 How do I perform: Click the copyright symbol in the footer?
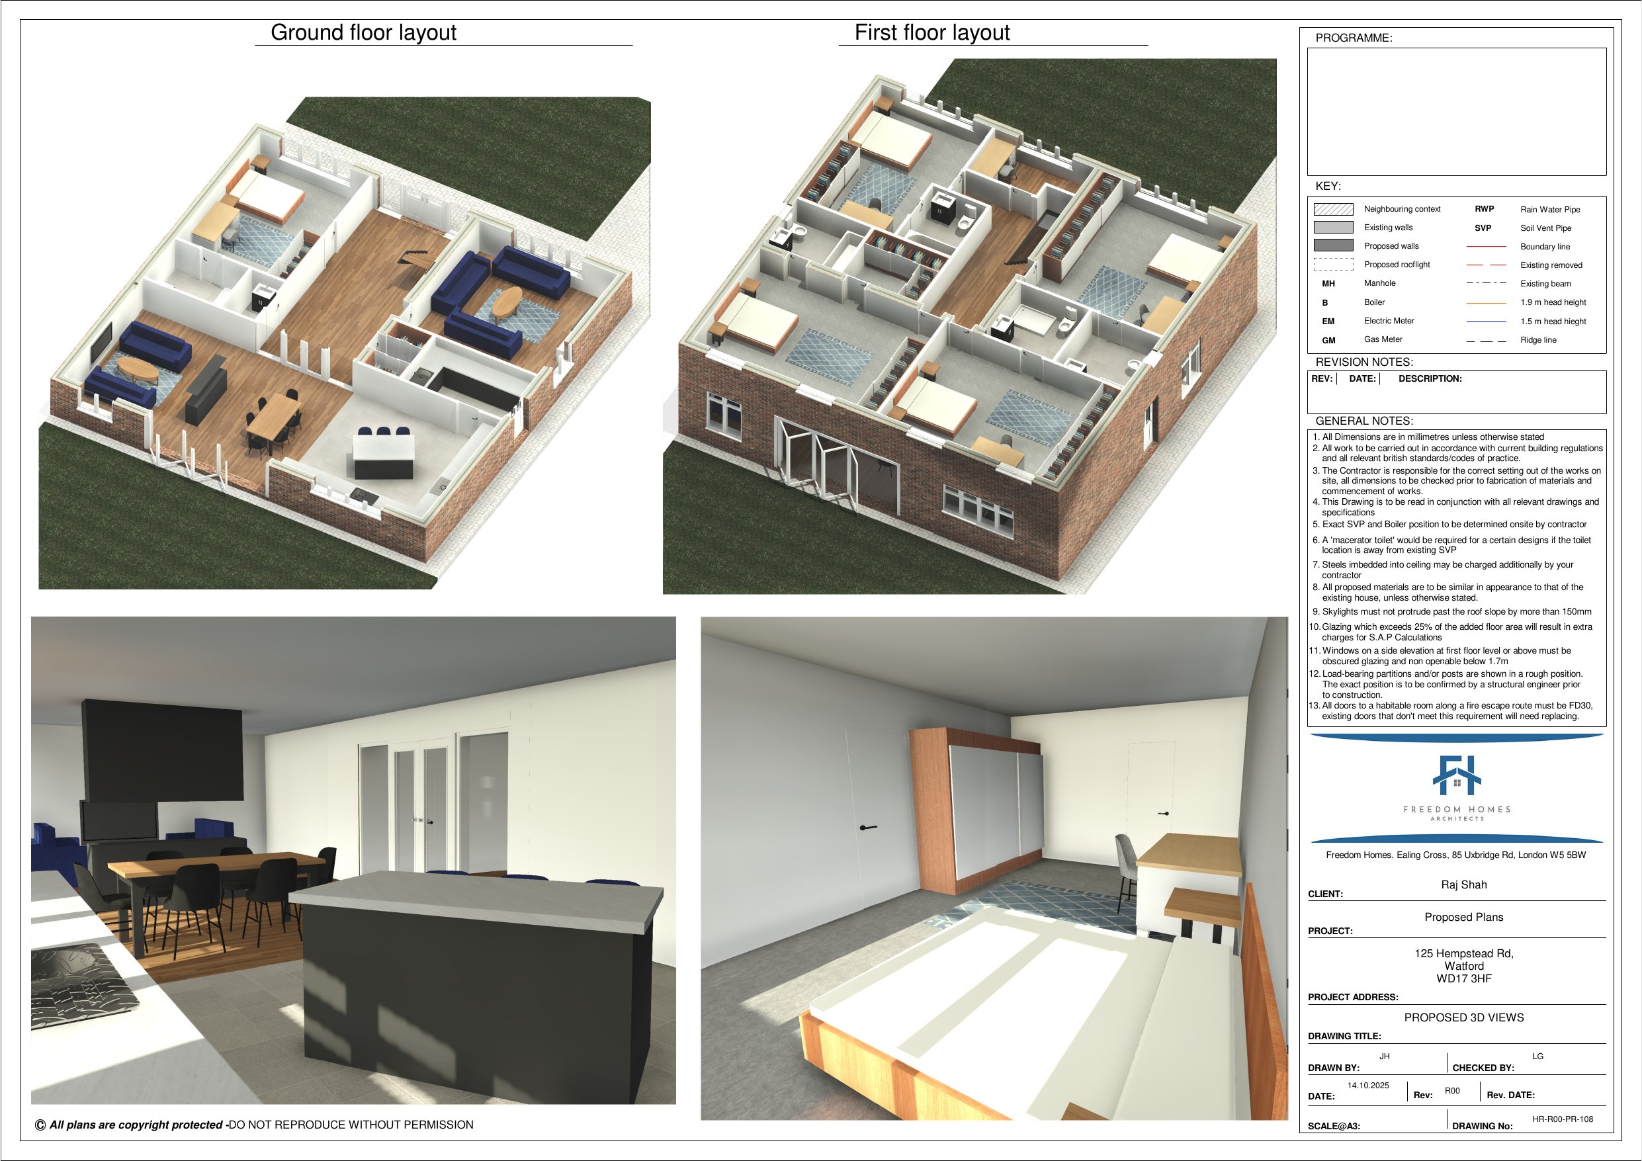point(41,1125)
